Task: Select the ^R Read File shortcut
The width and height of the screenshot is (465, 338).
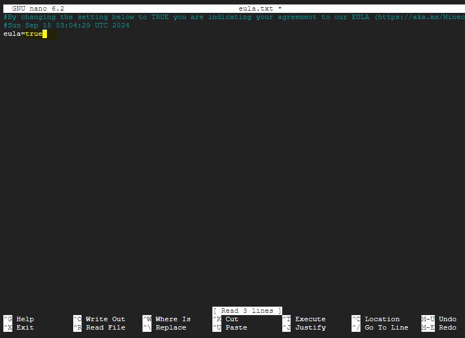Action: (99, 327)
